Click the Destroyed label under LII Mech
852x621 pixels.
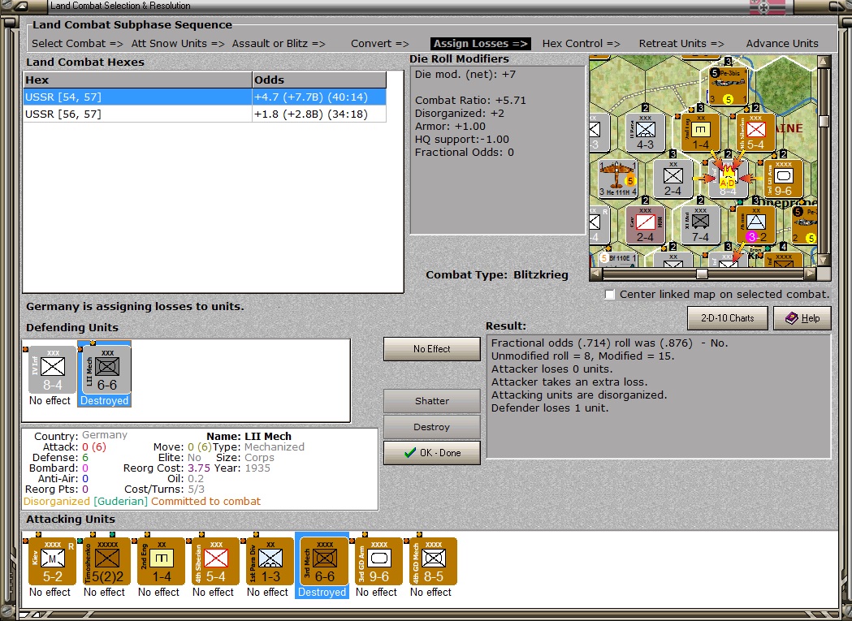[104, 400]
